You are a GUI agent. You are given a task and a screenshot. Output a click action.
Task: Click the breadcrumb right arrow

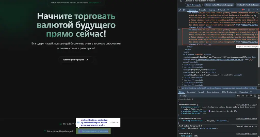point(258,88)
